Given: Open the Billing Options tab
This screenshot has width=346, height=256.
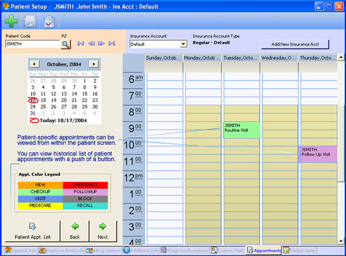Looking at the screenshot, I should (104, 251).
